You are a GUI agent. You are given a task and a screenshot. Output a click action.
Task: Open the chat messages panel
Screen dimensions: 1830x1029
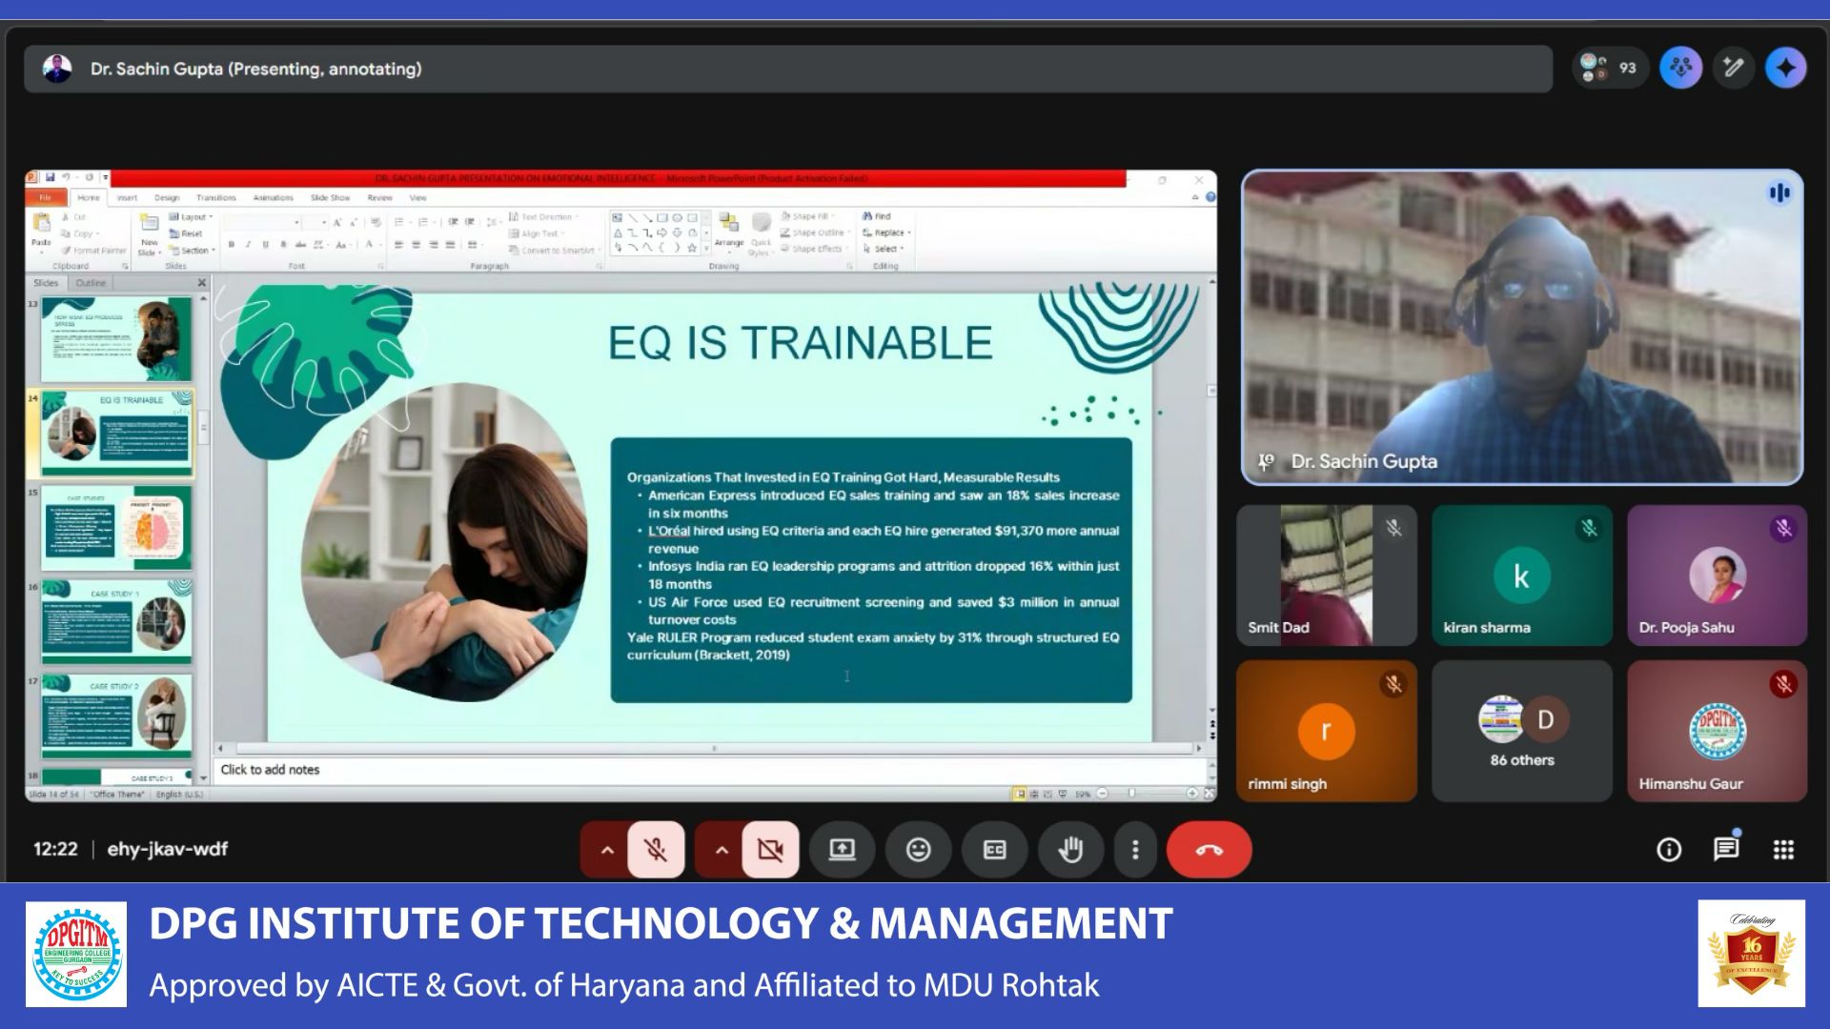[x=1725, y=849]
